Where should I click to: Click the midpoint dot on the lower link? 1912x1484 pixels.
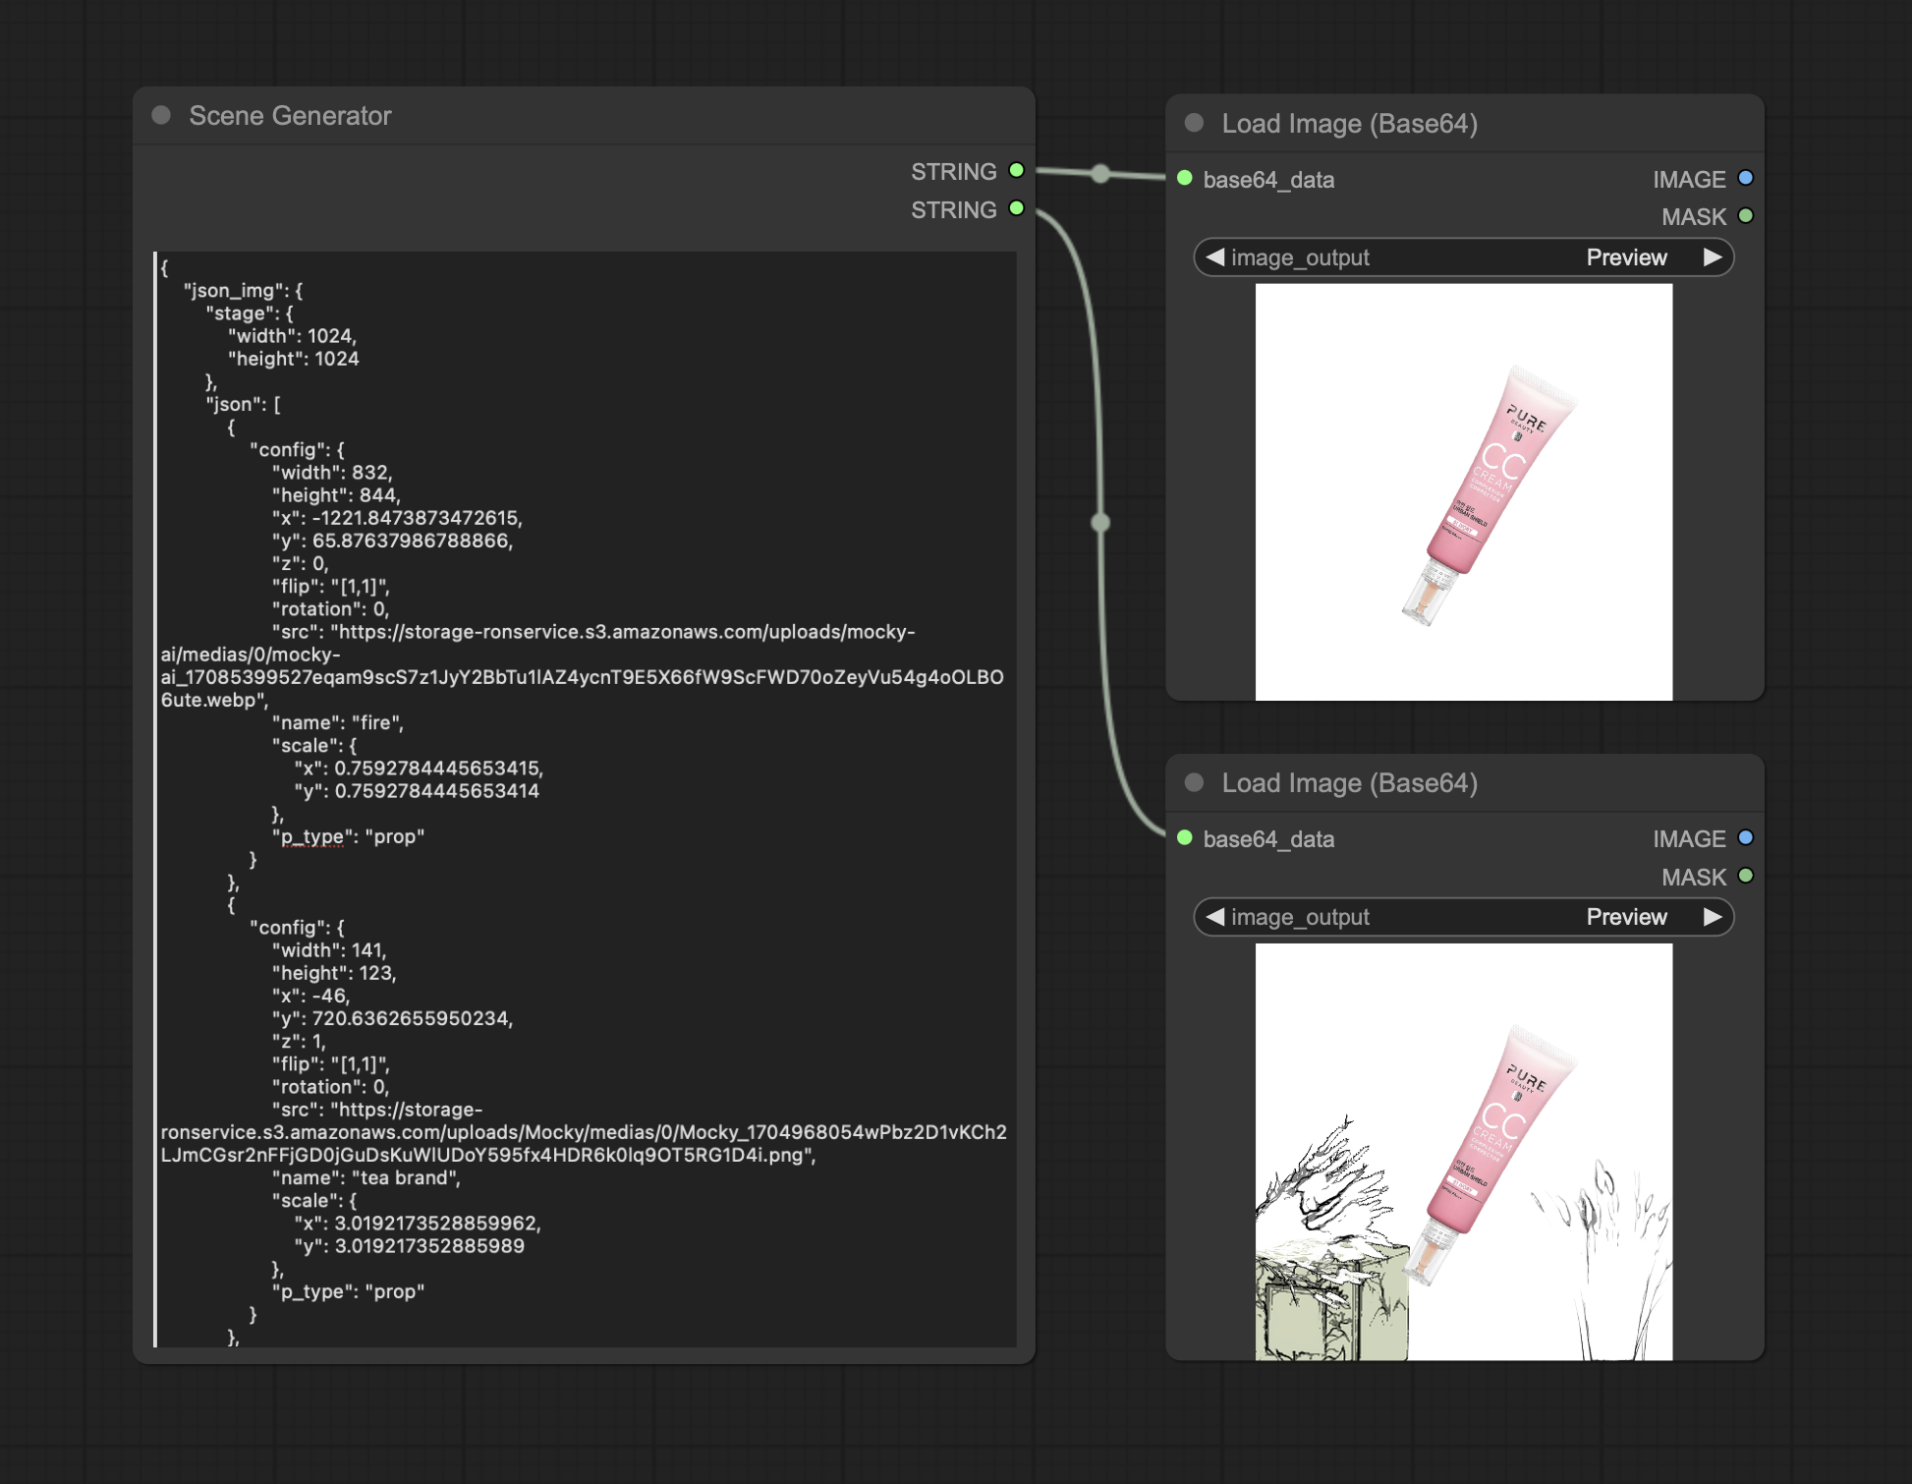click(x=1100, y=522)
